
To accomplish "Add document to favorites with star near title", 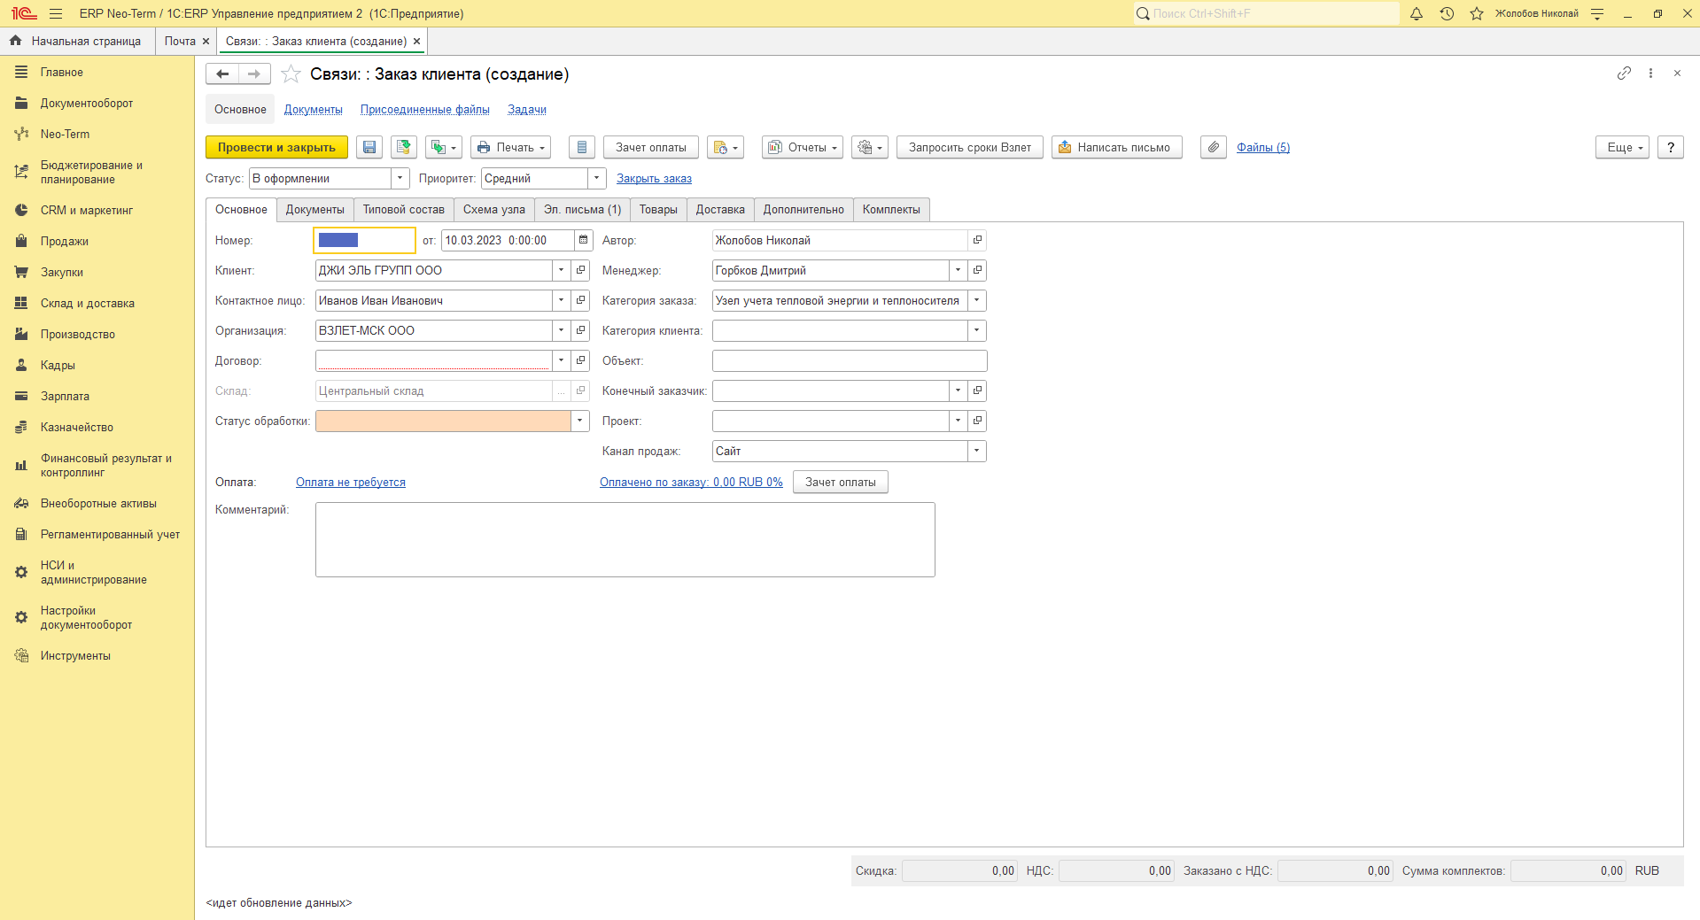I will click(291, 74).
